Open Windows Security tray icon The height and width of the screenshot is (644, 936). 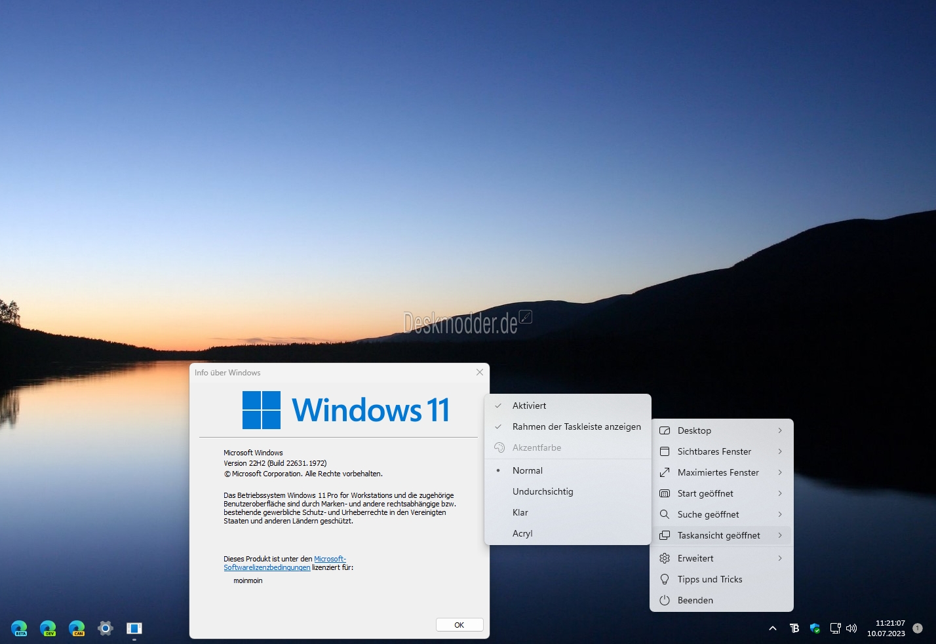pyautogui.click(x=815, y=628)
